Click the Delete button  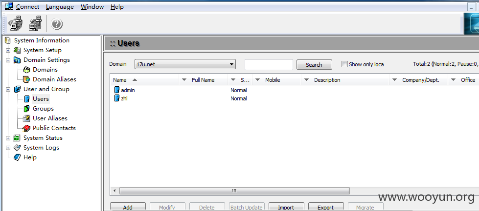[207, 207]
